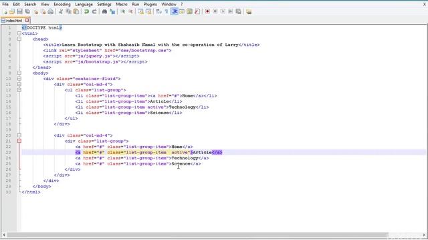Copy selection using the Copy icon
Viewport: 428px width, 240px height.
tap(68, 11)
